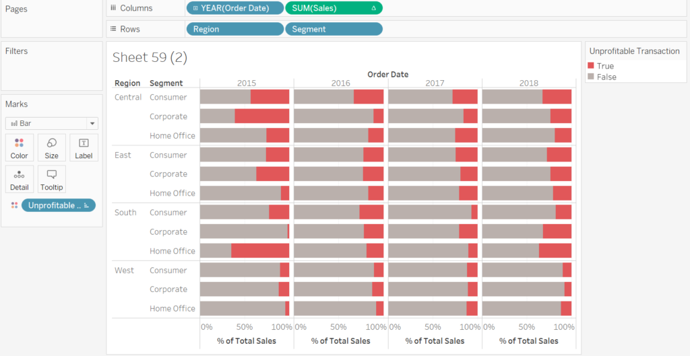The height and width of the screenshot is (356, 690).
Task: Open the Color marks card
Action: tap(19, 147)
